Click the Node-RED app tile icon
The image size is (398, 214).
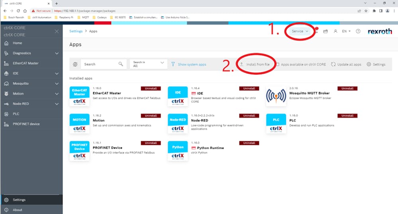(178, 123)
